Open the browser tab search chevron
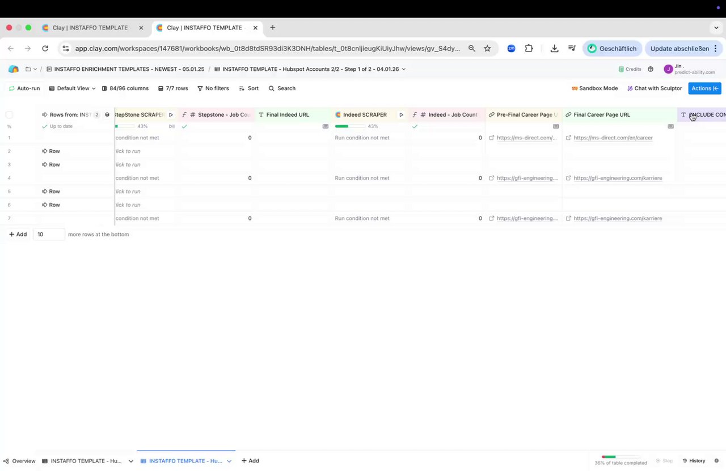This screenshot has width=726, height=471. click(716, 27)
